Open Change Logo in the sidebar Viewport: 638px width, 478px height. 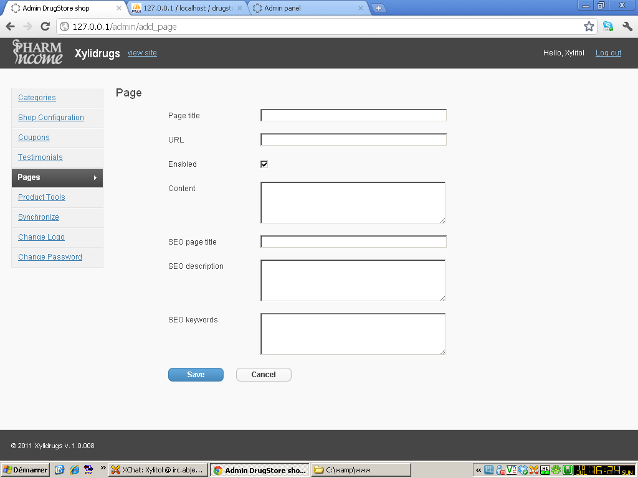tap(42, 237)
